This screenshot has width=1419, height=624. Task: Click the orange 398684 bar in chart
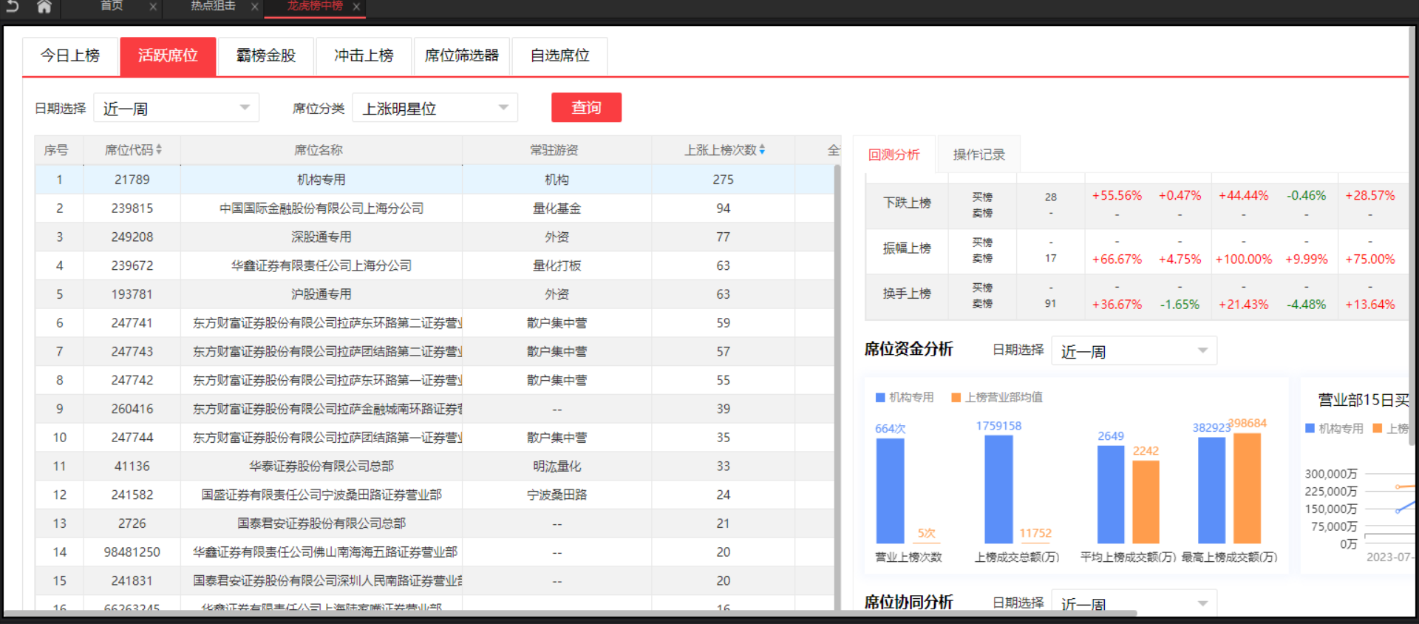point(1247,488)
